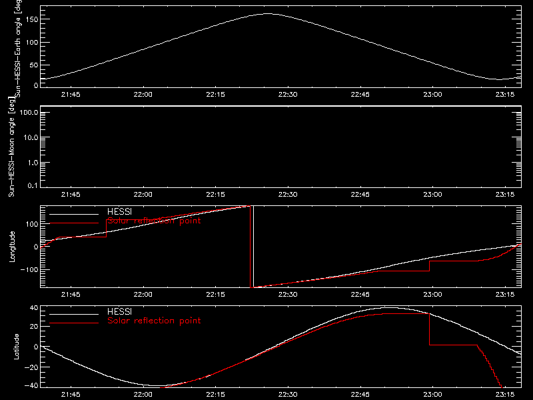Viewport: 533px width, 400px height.
Task: Click the 20 tick on Latitude axis
Action: 34,327
